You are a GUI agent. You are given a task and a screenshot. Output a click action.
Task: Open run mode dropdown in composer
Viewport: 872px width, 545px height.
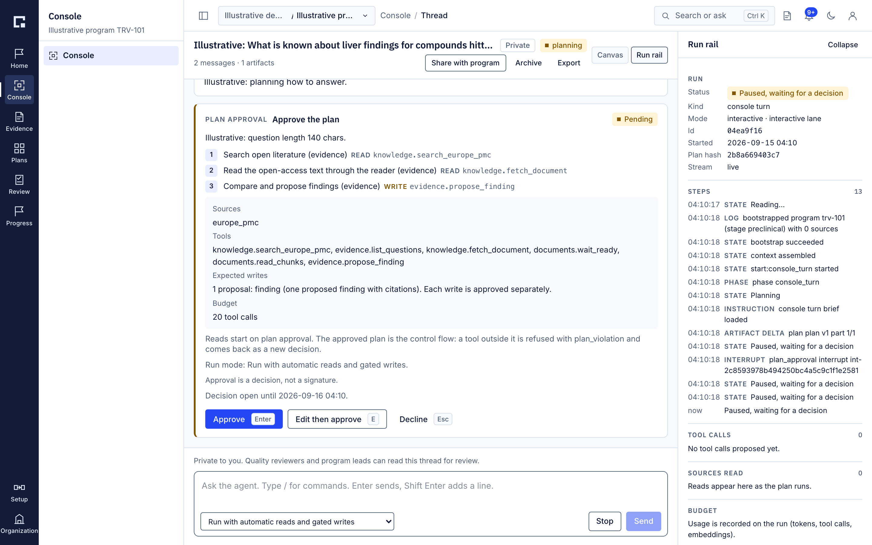point(297,521)
